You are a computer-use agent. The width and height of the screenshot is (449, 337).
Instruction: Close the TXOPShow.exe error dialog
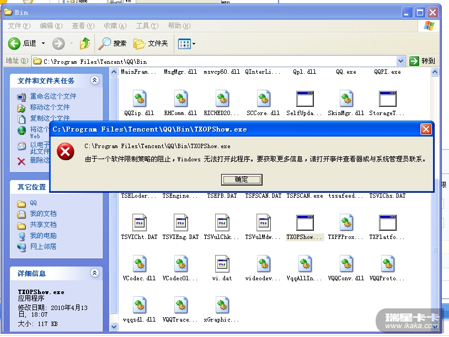[426, 129]
